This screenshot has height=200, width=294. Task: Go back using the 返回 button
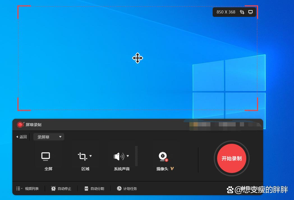tap(22, 137)
